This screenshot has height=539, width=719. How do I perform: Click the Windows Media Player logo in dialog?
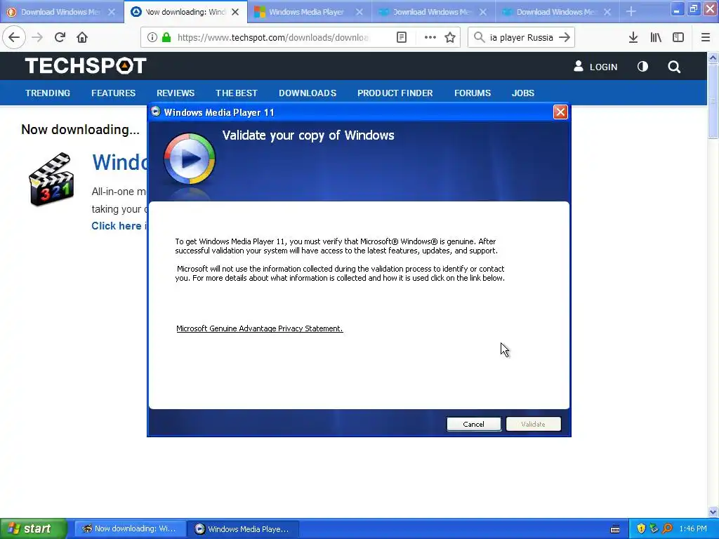point(190,159)
